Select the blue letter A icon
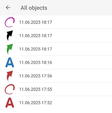The width and height of the screenshot is (112, 113). click(10, 62)
